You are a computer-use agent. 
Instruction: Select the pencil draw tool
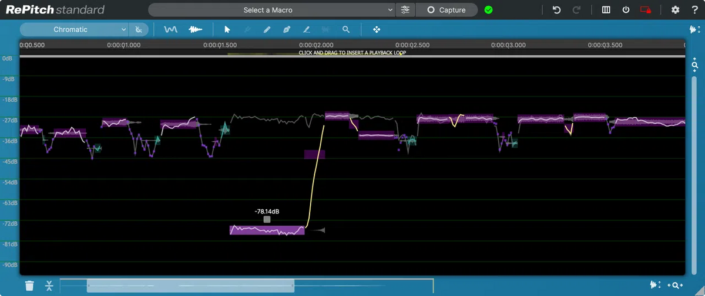pos(267,29)
